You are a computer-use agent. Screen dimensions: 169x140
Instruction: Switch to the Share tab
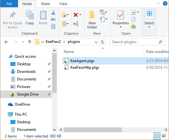point(45,4)
